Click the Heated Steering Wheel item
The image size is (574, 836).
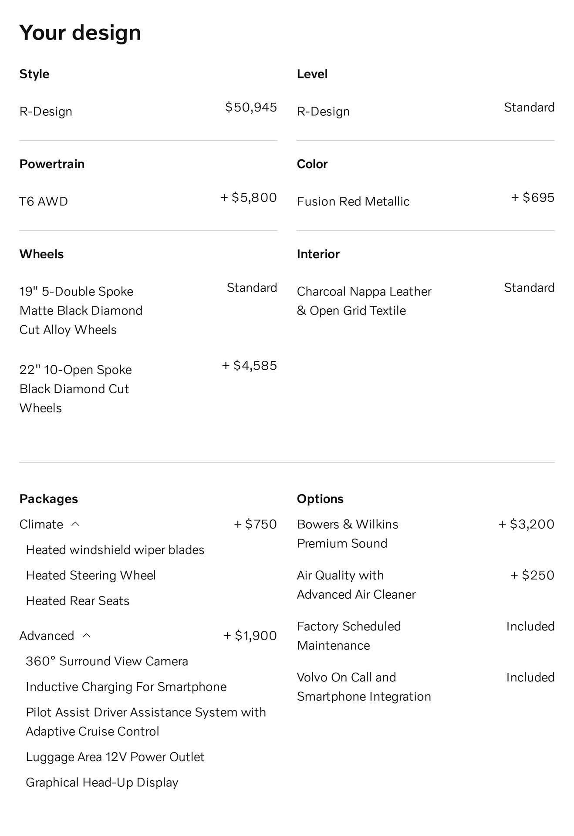coord(91,575)
